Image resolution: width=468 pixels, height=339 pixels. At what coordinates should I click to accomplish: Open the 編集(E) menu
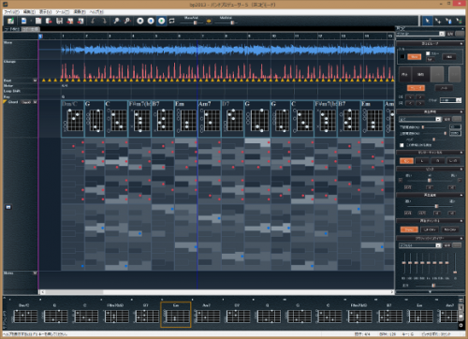point(29,12)
